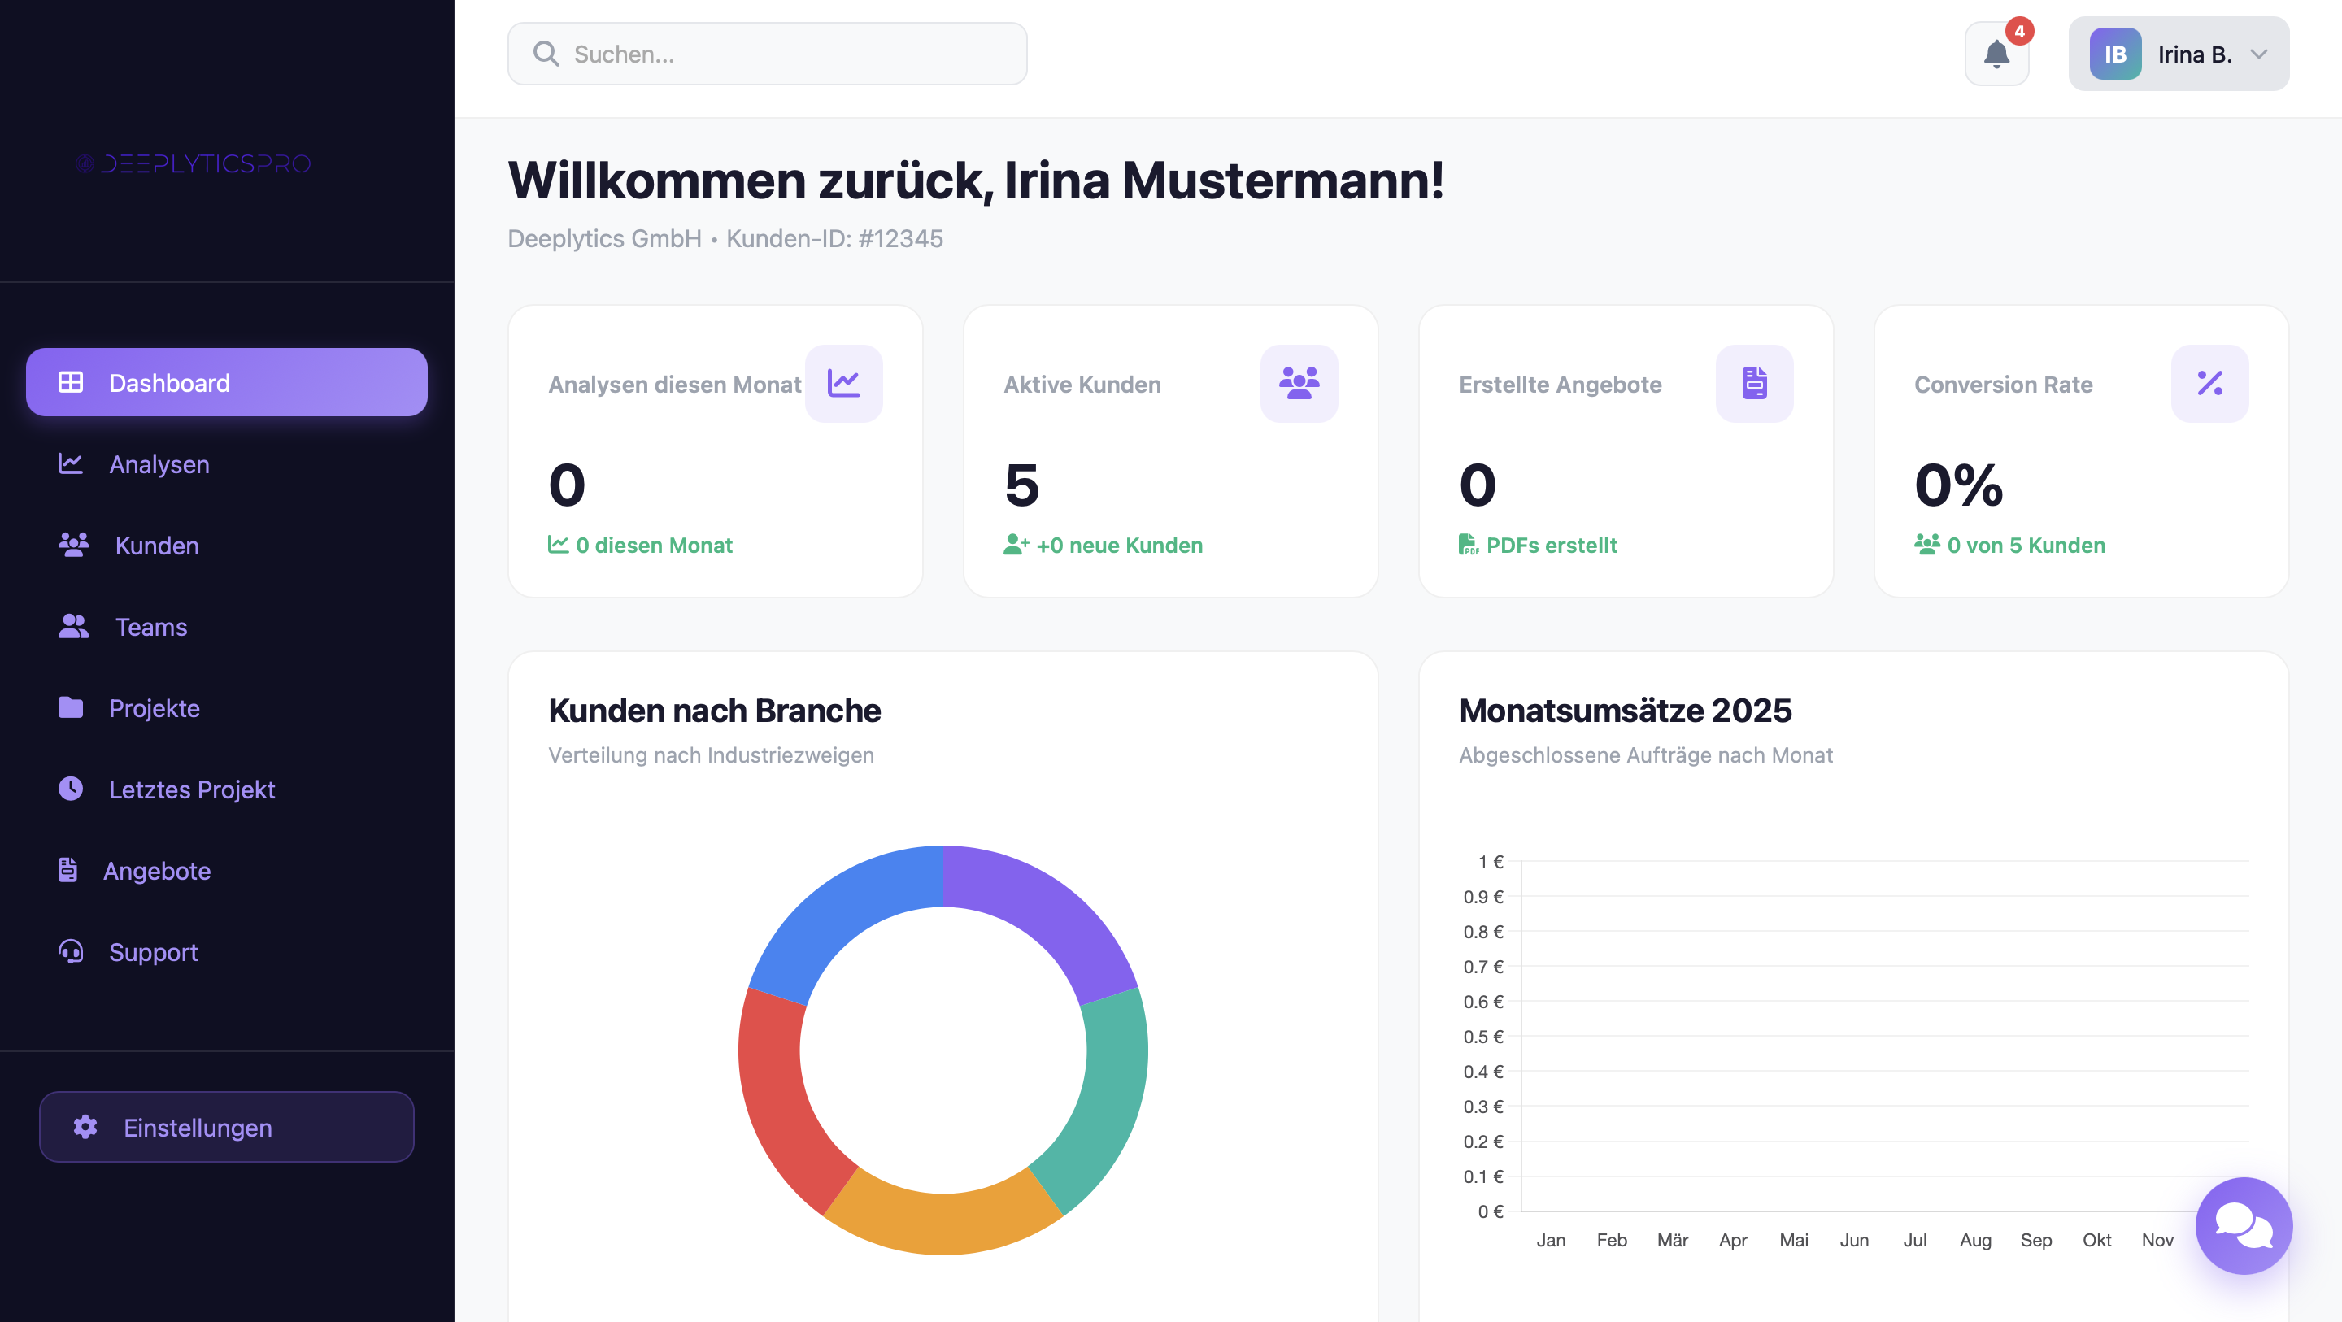Go to Analysen in the sidebar

click(x=226, y=463)
